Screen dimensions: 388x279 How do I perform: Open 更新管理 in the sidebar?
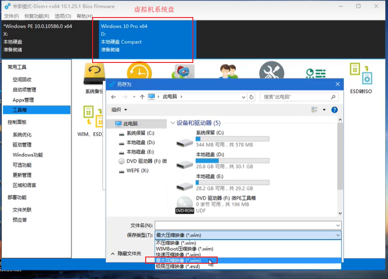pyautogui.click(x=22, y=175)
